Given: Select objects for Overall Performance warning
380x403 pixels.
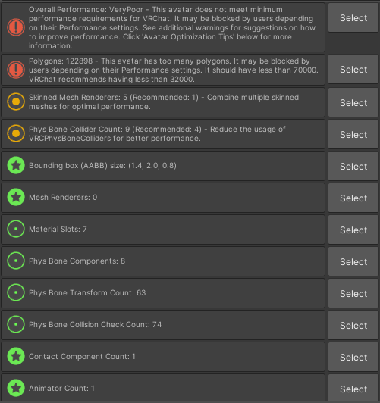Looking at the screenshot, I should pyautogui.click(x=353, y=17).
